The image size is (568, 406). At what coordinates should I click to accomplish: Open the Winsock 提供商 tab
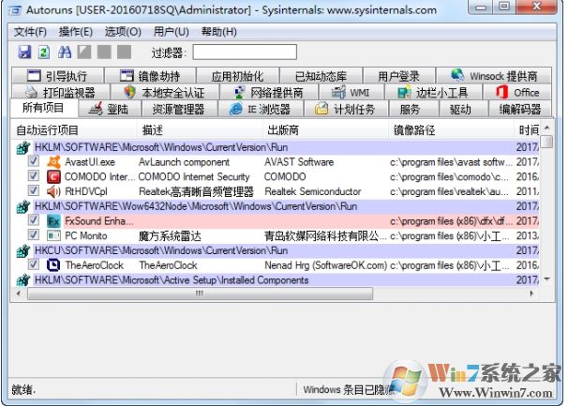click(494, 76)
